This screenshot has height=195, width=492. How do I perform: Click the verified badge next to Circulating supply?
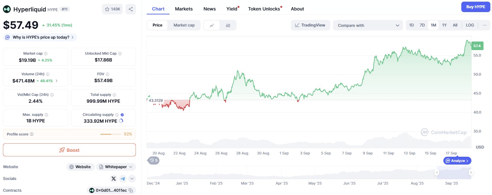122,115
